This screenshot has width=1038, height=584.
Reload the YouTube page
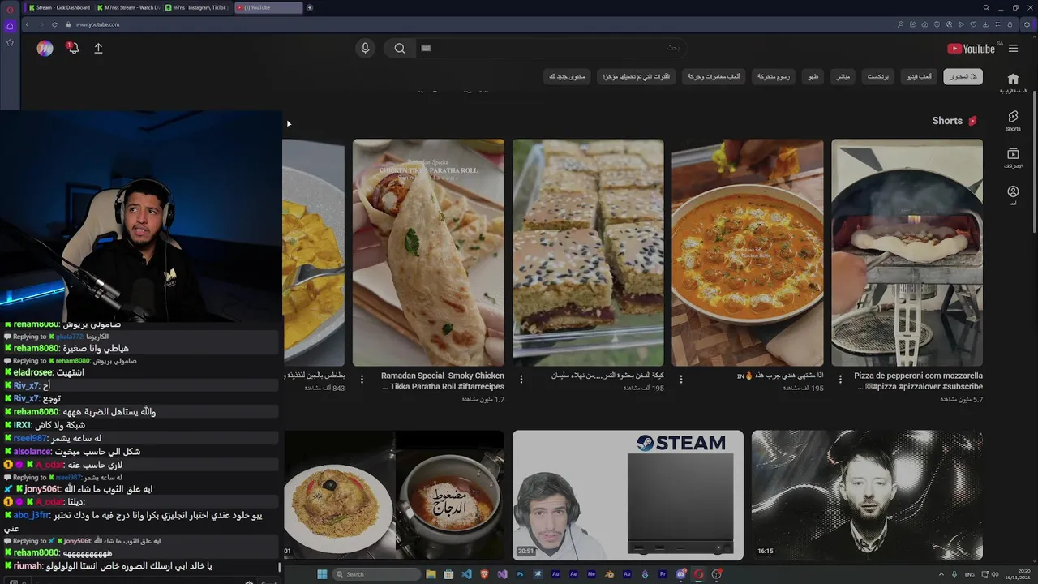point(54,24)
